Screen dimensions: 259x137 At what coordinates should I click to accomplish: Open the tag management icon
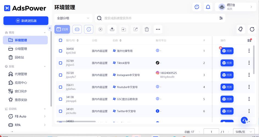point(241,29)
